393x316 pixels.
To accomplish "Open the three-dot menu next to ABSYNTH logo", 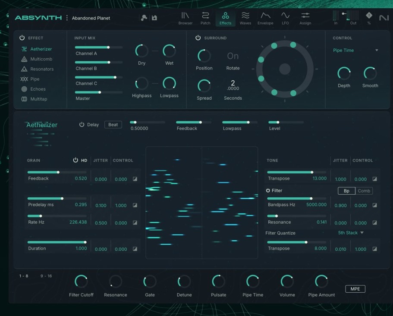I will [67, 18].
